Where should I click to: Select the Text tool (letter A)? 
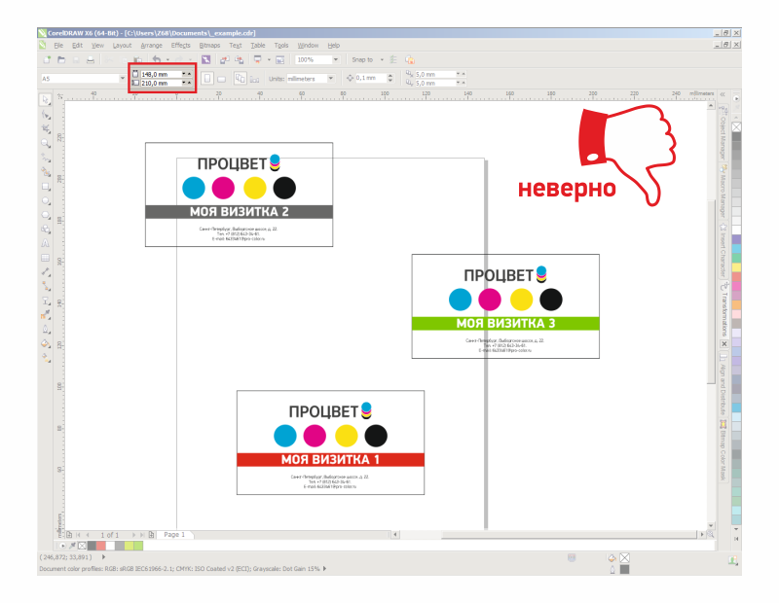coord(46,244)
